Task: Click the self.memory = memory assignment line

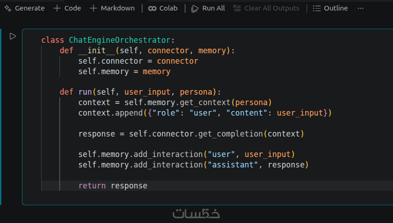Action: 124,71
